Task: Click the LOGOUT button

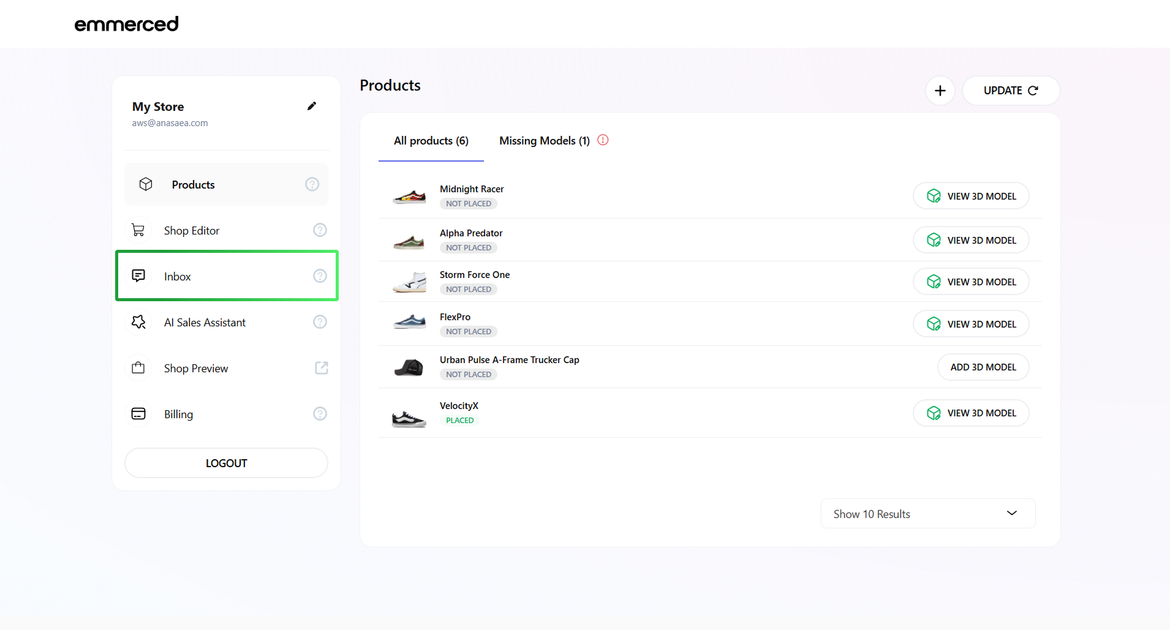Action: click(226, 463)
